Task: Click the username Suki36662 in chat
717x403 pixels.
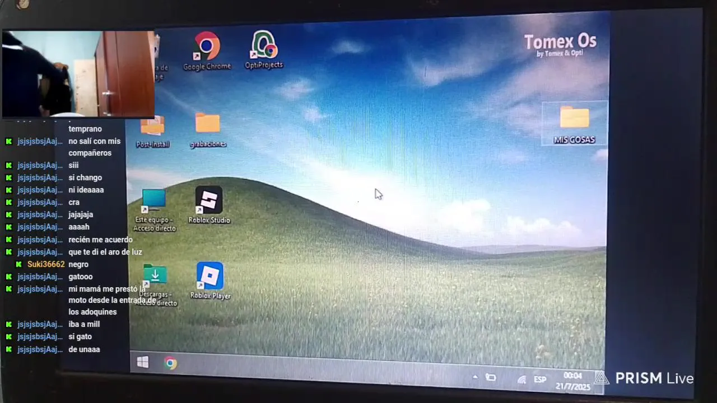Action: point(46,264)
